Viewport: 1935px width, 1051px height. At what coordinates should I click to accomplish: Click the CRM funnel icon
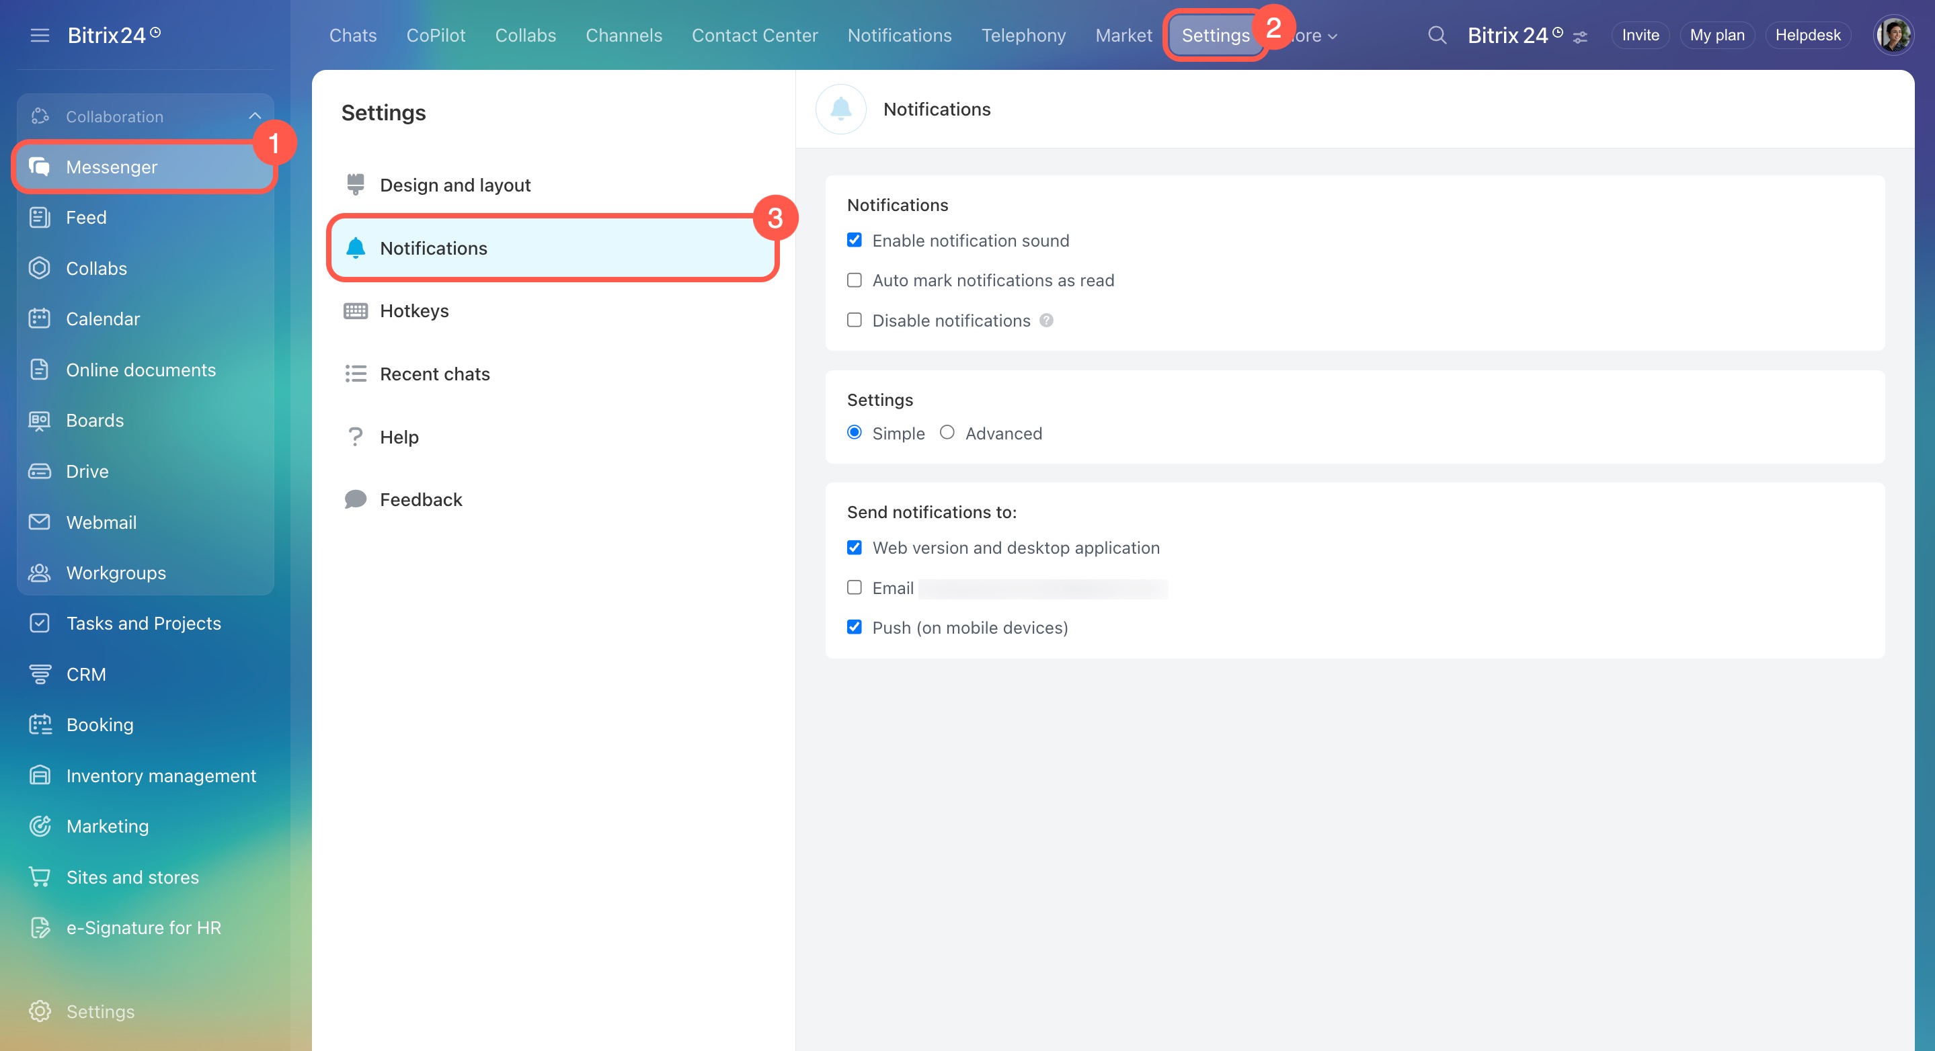point(39,674)
